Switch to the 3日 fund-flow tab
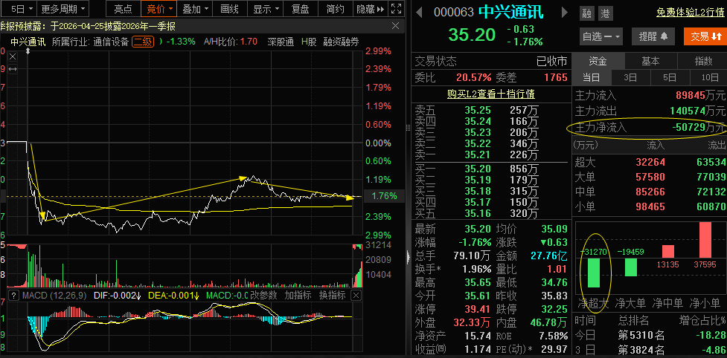This screenshot has height=358, width=727. pyautogui.click(x=631, y=77)
